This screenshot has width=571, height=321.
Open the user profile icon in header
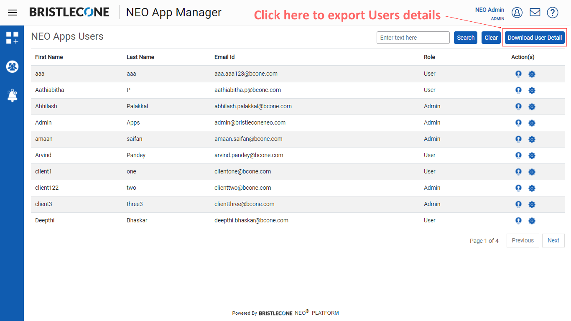click(517, 13)
